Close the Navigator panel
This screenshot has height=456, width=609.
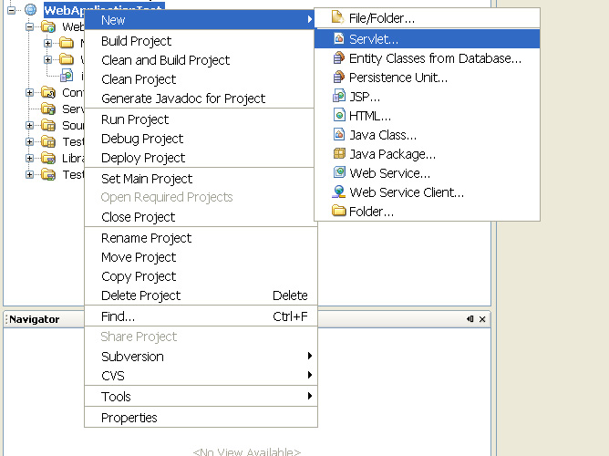point(482,319)
